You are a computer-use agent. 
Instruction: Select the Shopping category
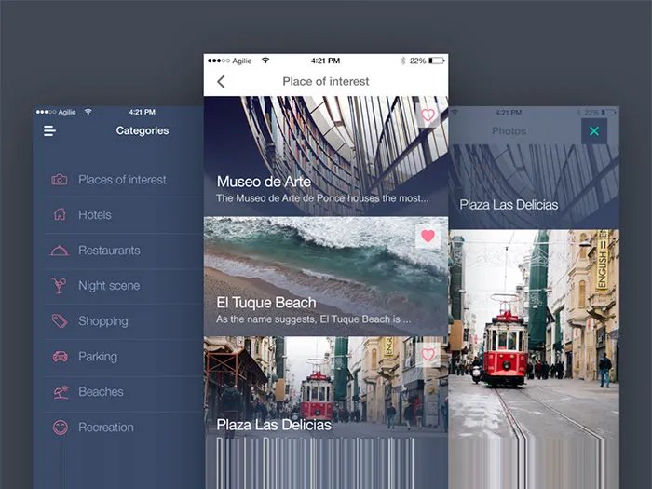click(102, 321)
